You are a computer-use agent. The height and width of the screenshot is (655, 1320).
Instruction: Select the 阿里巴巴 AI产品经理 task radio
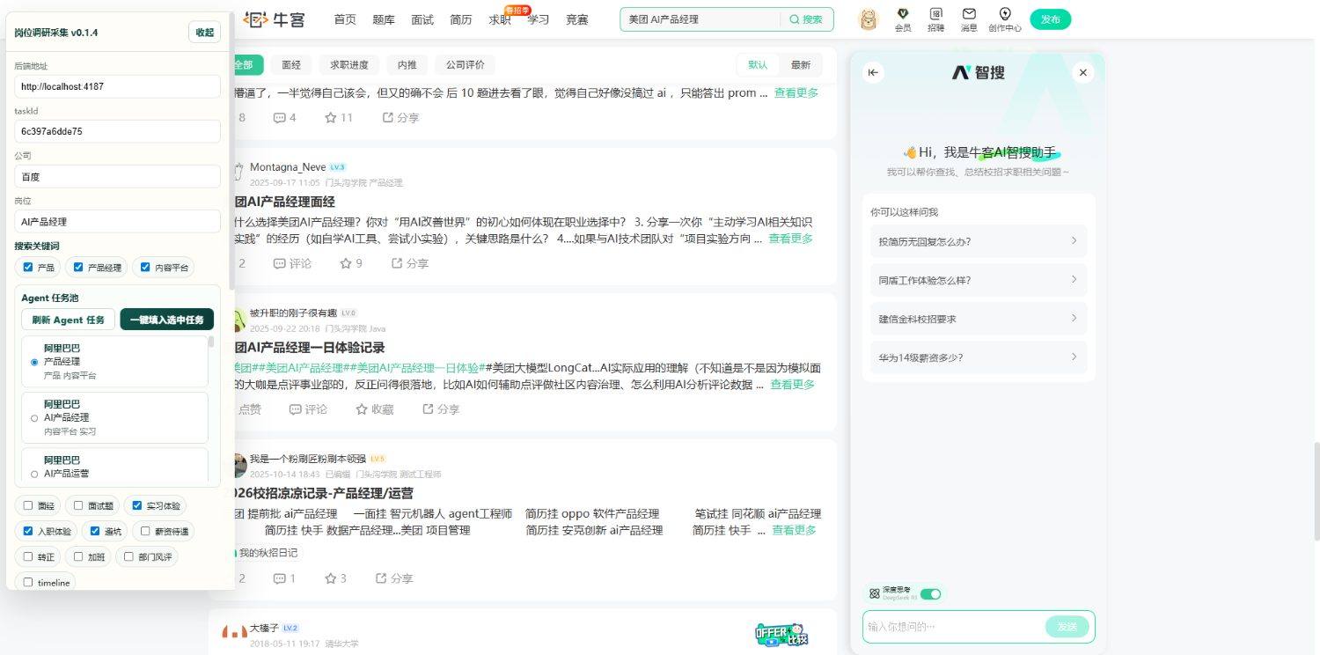34,417
